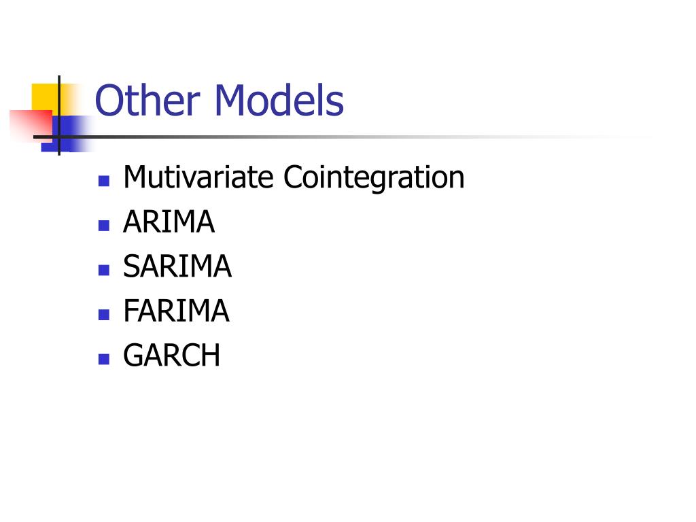
Task: Click the blue bullet square beside GARCH
Action: point(104,359)
